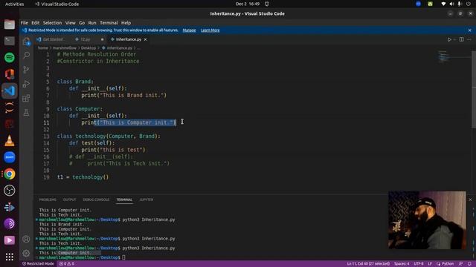Open Google Chrome from the dock
This screenshot has width=476, height=267.
pyautogui.click(x=10, y=174)
